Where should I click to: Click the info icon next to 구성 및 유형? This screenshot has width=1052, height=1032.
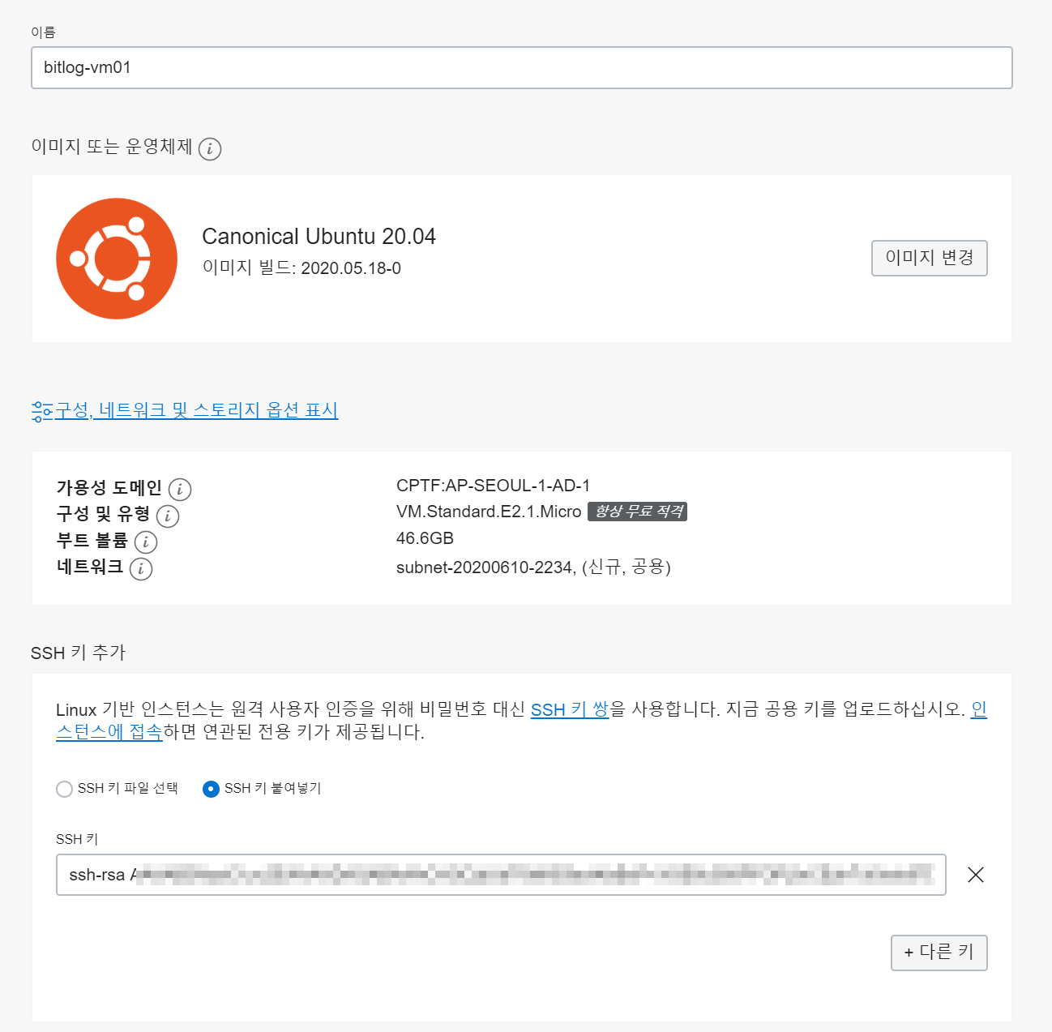pyautogui.click(x=168, y=516)
